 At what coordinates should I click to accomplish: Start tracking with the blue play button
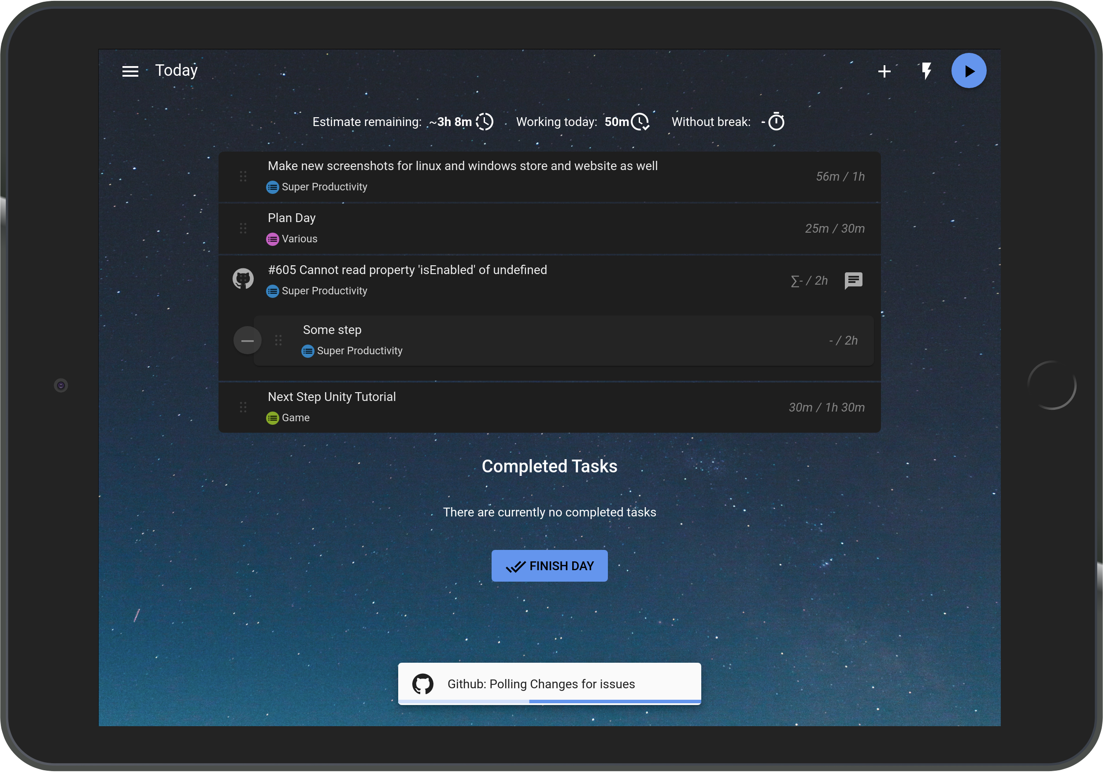[969, 71]
